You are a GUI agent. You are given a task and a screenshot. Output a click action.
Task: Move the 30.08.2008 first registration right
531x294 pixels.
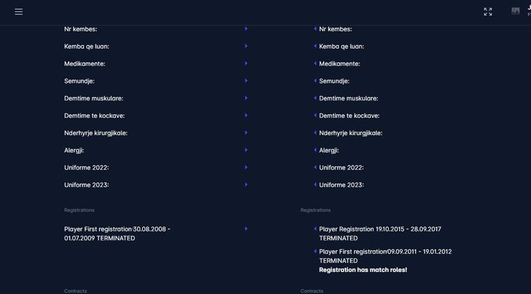click(246, 229)
